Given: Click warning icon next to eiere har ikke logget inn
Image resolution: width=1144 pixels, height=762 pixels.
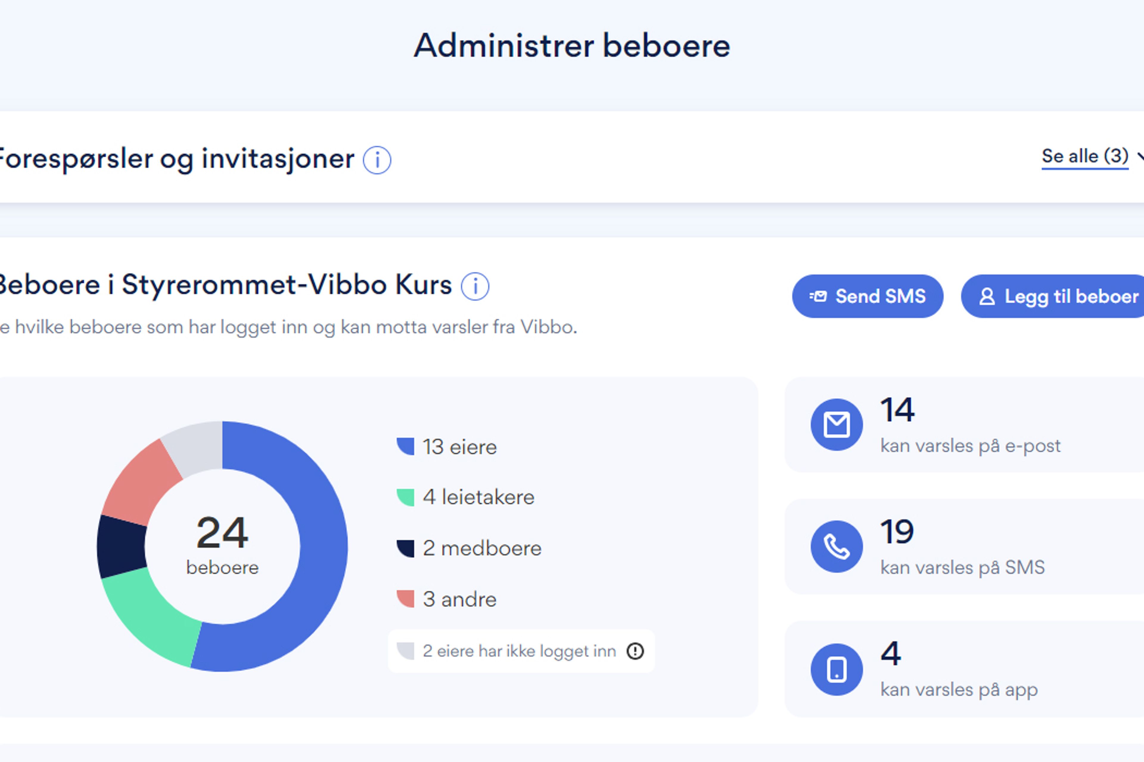Looking at the screenshot, I should pos(635,651).
